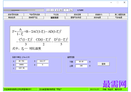Click the 查询 query button
Screen dimensions: 131x92
coord(103,64)
